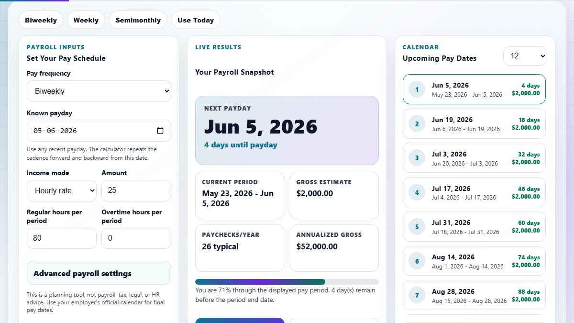Screen dimensions: 574x323
Task: Select the Jul 31, 2026 pay date card
Action: point(474,227)
